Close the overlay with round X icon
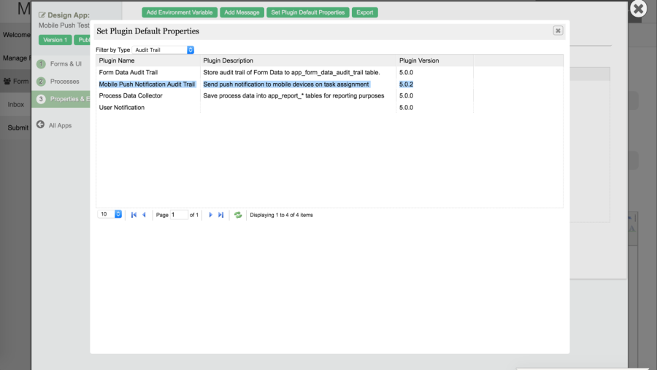657x370 pixels. click(638, 9)
